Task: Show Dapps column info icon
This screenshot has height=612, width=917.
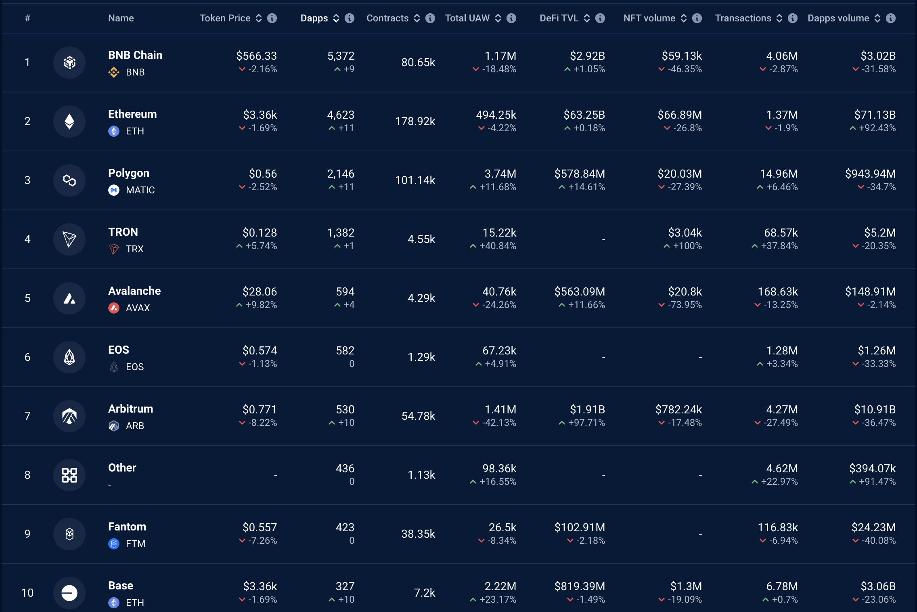Action: click(x=350, y=18)
